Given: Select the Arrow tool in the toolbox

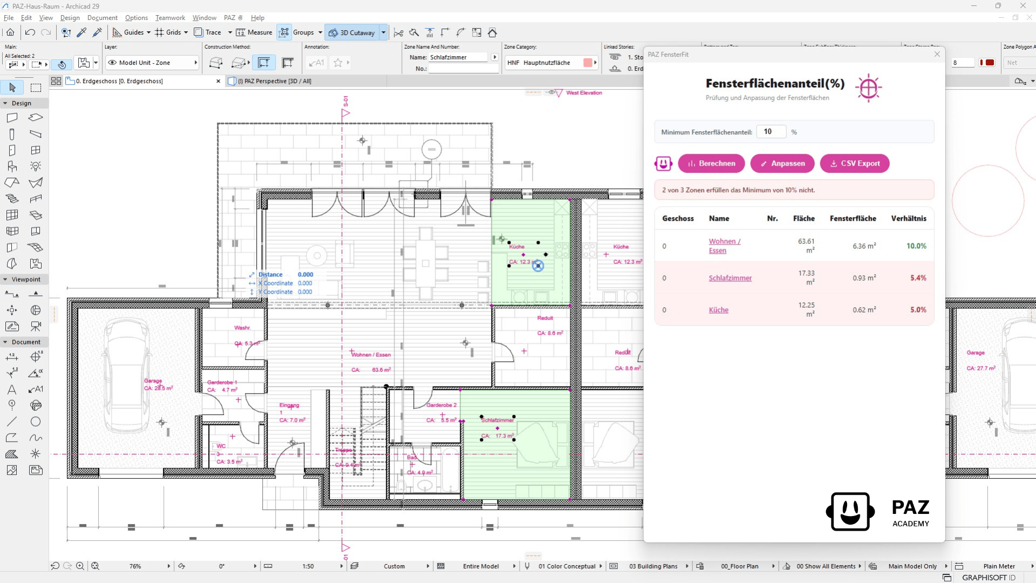Looking at the screenshot, I should pos(12,87).
